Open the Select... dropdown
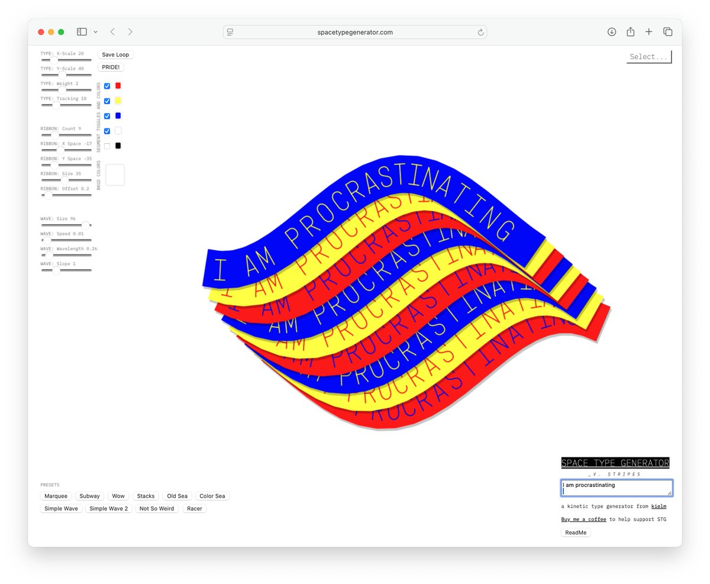This screenshot has width=710, height=584. tap(649, 57)
